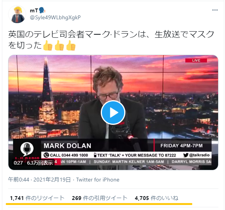Viewport: 225px width, 210px height.
Task: Click the @talkradio Twitter bird icon in the video
Action: (x=186, y=155)
